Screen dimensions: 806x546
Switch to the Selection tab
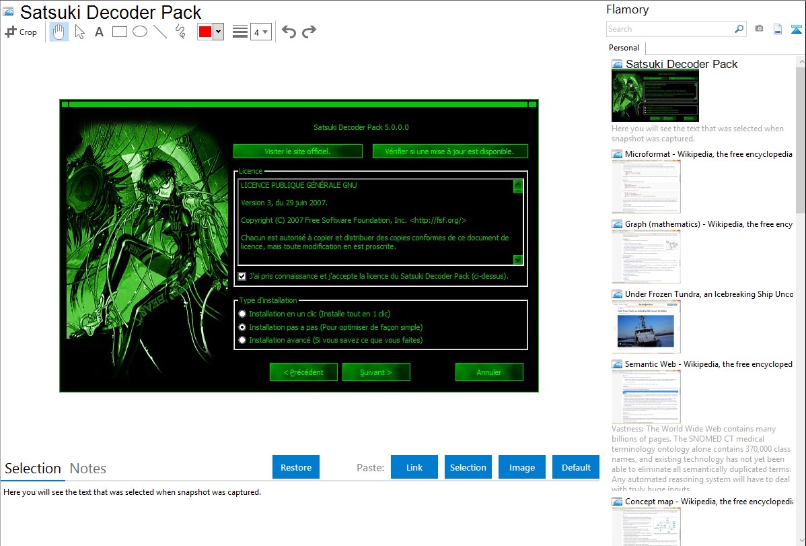[x=33, y=469]
